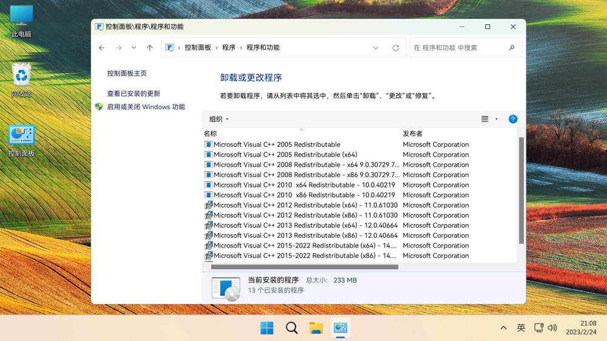
Task: Sort the list by 名称 column header
Action: pos(211,133)
